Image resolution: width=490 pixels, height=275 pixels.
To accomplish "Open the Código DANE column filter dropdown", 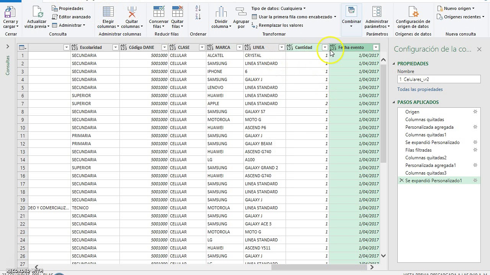I will tap(165, 47).
